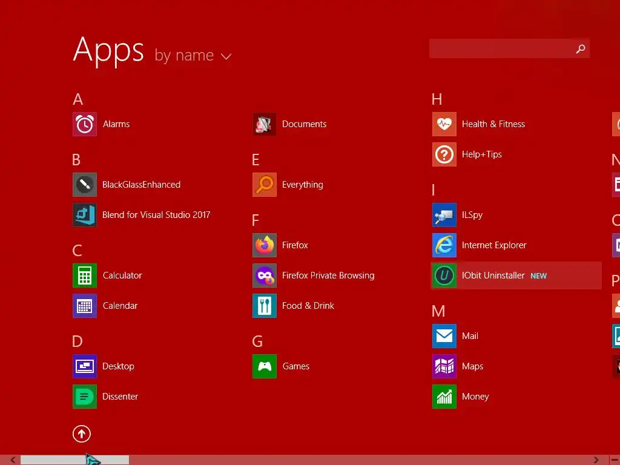Open Blend for Visual Studio 2017 icon
Screen dimensions: 620x465
85,215
